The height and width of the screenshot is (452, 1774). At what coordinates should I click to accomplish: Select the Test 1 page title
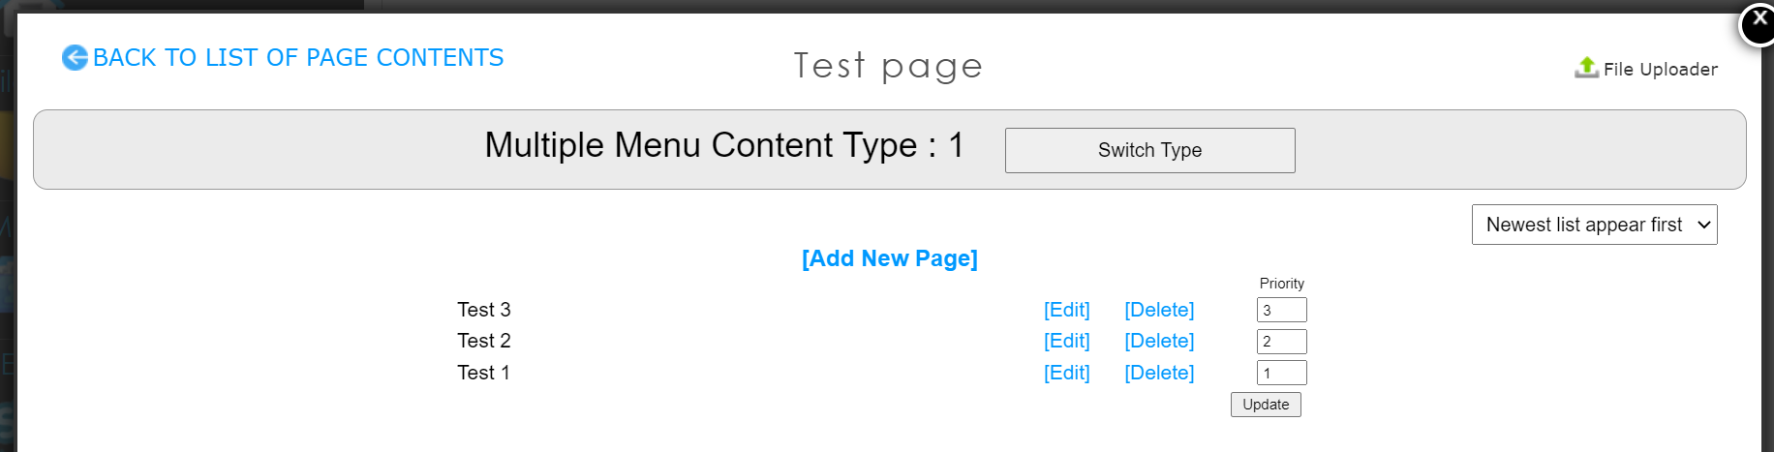coord(483,373)
